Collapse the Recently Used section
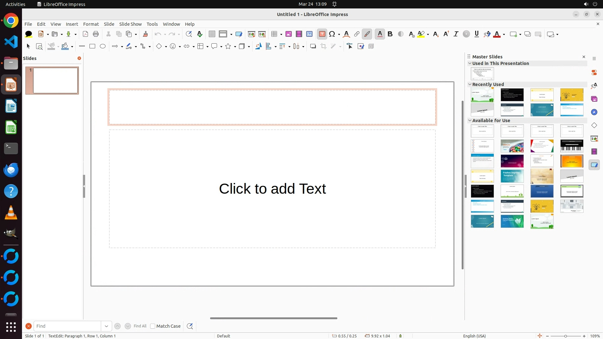 470,84
